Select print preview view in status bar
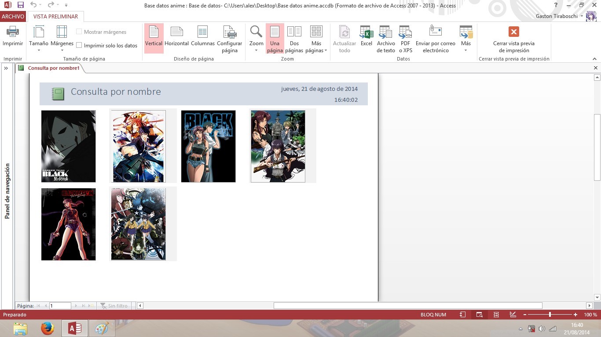This screenshot has height=337, width=601. click(480, 315)
